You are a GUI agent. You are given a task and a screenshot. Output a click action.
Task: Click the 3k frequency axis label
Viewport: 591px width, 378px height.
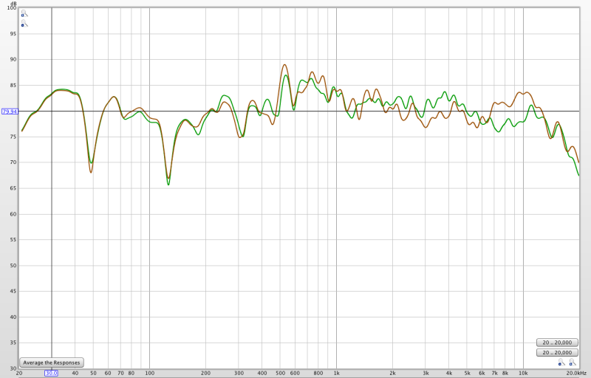pyautogui.click(x=426, y=373)
